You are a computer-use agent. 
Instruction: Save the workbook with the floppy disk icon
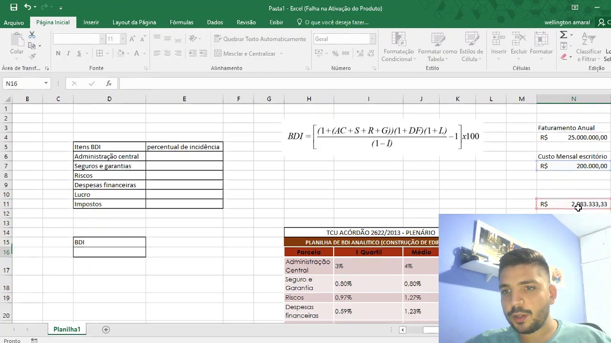point(14,8)
